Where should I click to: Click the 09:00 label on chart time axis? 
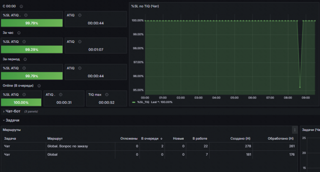305,98
